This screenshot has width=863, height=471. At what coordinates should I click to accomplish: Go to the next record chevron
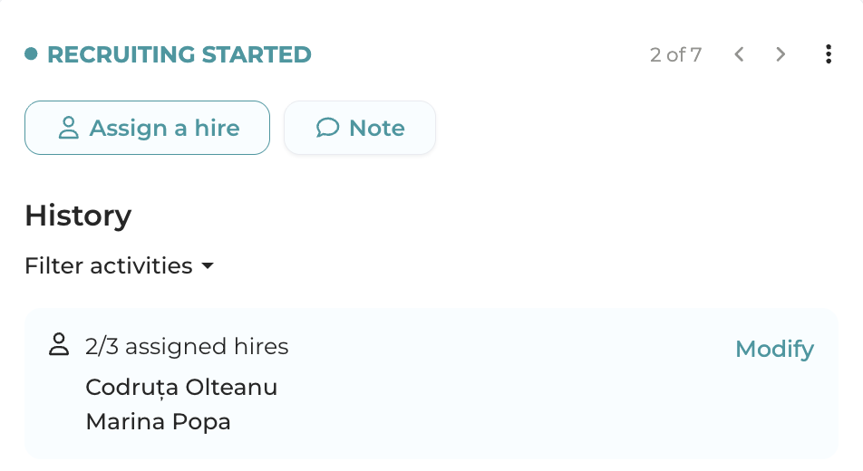tap(781, 55)
